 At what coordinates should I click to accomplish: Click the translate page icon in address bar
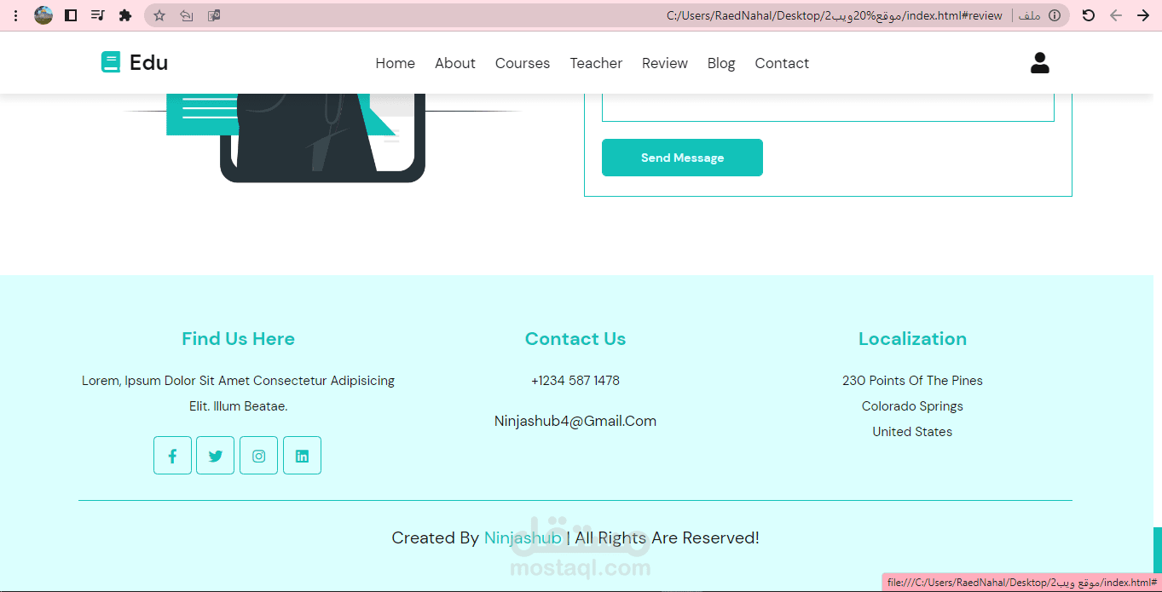(214, 15)
